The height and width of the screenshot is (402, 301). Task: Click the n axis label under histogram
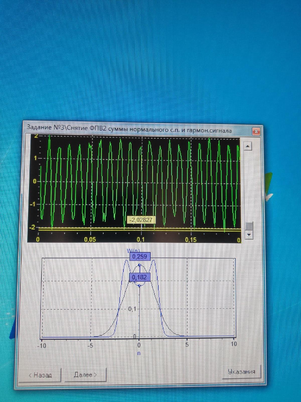click(x=139, y=353)
